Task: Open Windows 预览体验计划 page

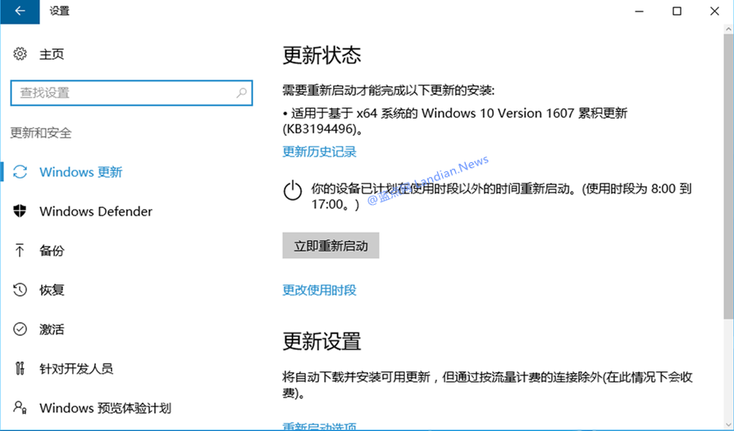Action: tap(105, 407)
